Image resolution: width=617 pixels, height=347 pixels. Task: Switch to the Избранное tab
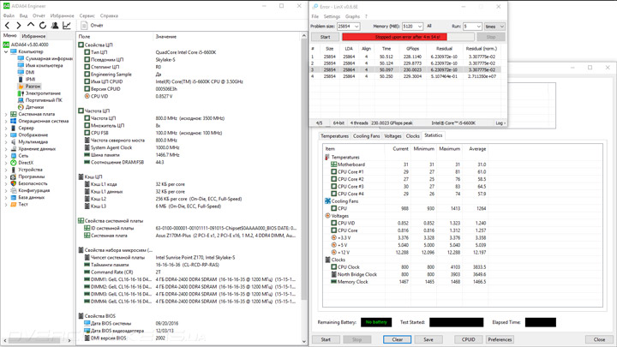point(33,36)
